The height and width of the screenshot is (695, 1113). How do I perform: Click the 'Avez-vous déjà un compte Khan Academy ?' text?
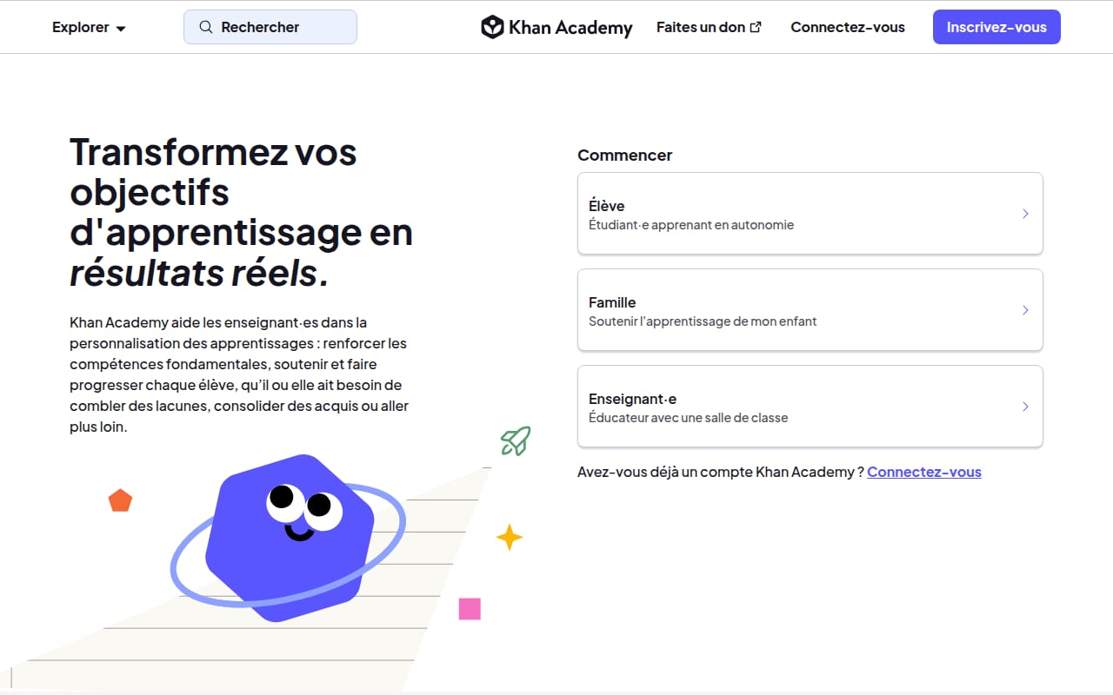pyautogui.click(x=721, y=472)
